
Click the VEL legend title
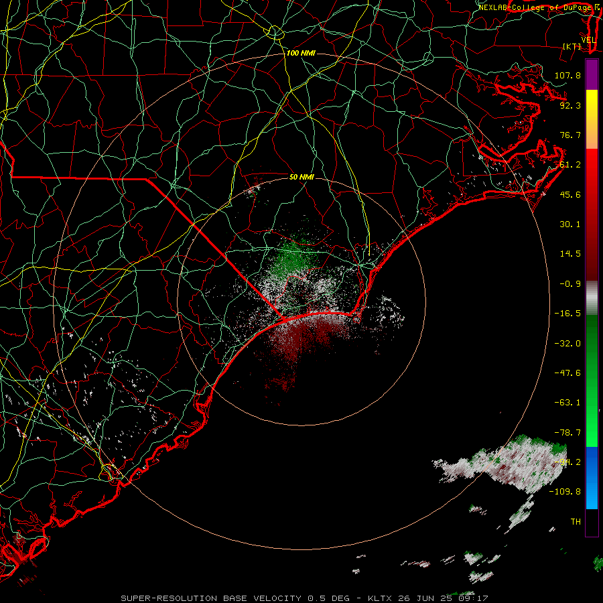point(588,40)
